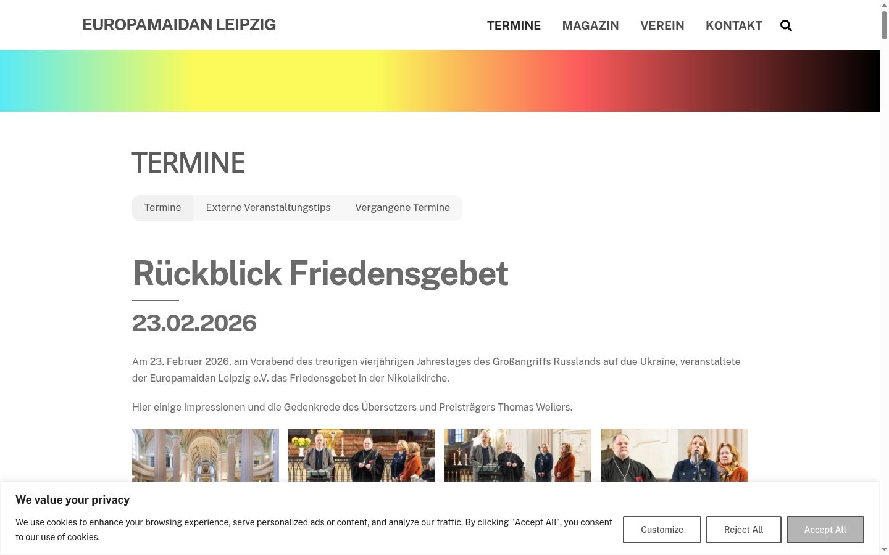Select the Termine tab below the heading
Viewport: 889px width, 555px height.
(163, 208)
